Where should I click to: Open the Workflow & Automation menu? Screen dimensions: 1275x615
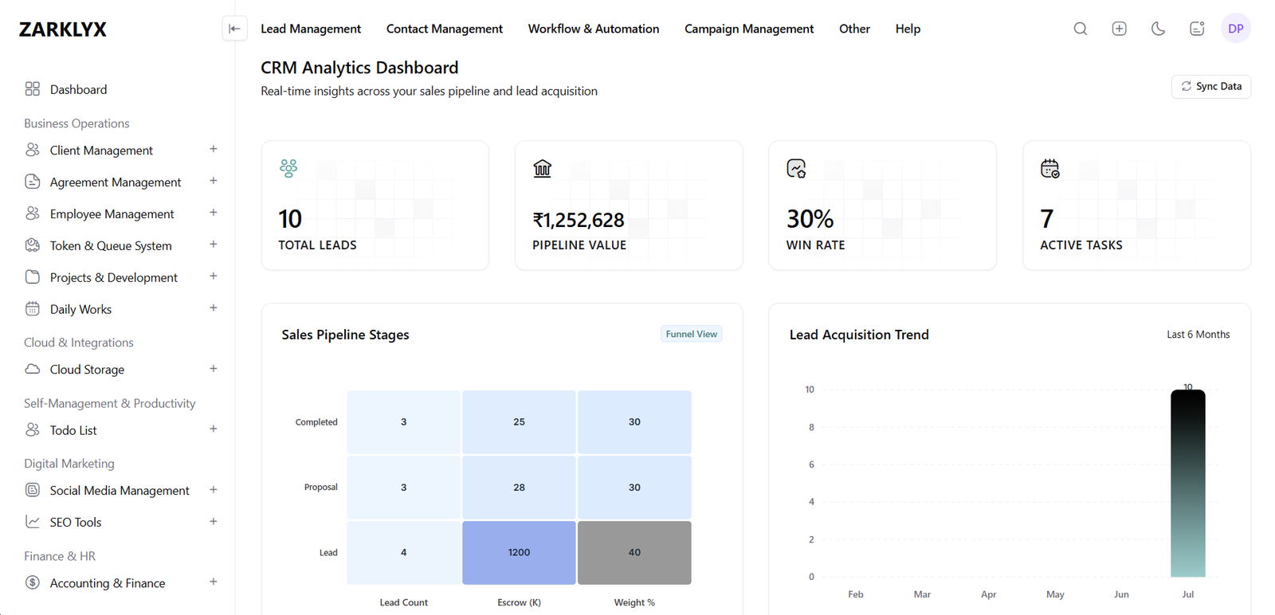coord(594,29)
